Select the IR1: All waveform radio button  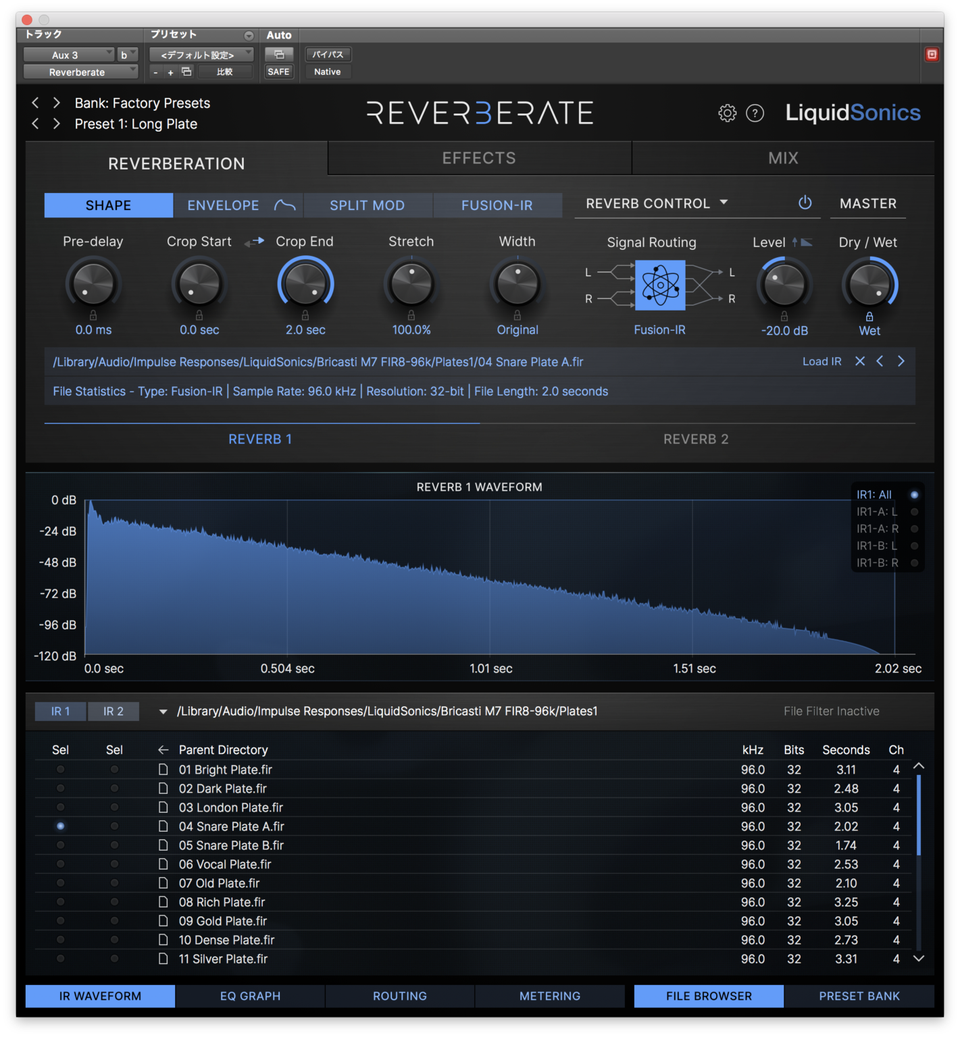click(x=915, y=494)
